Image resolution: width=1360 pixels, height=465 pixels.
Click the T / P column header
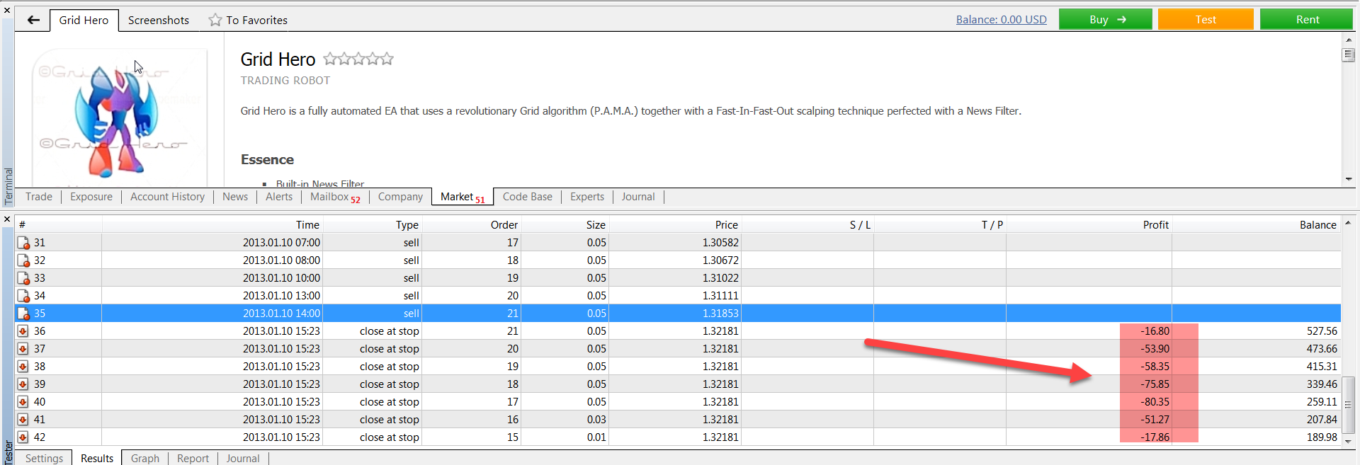tap(940, 224)
